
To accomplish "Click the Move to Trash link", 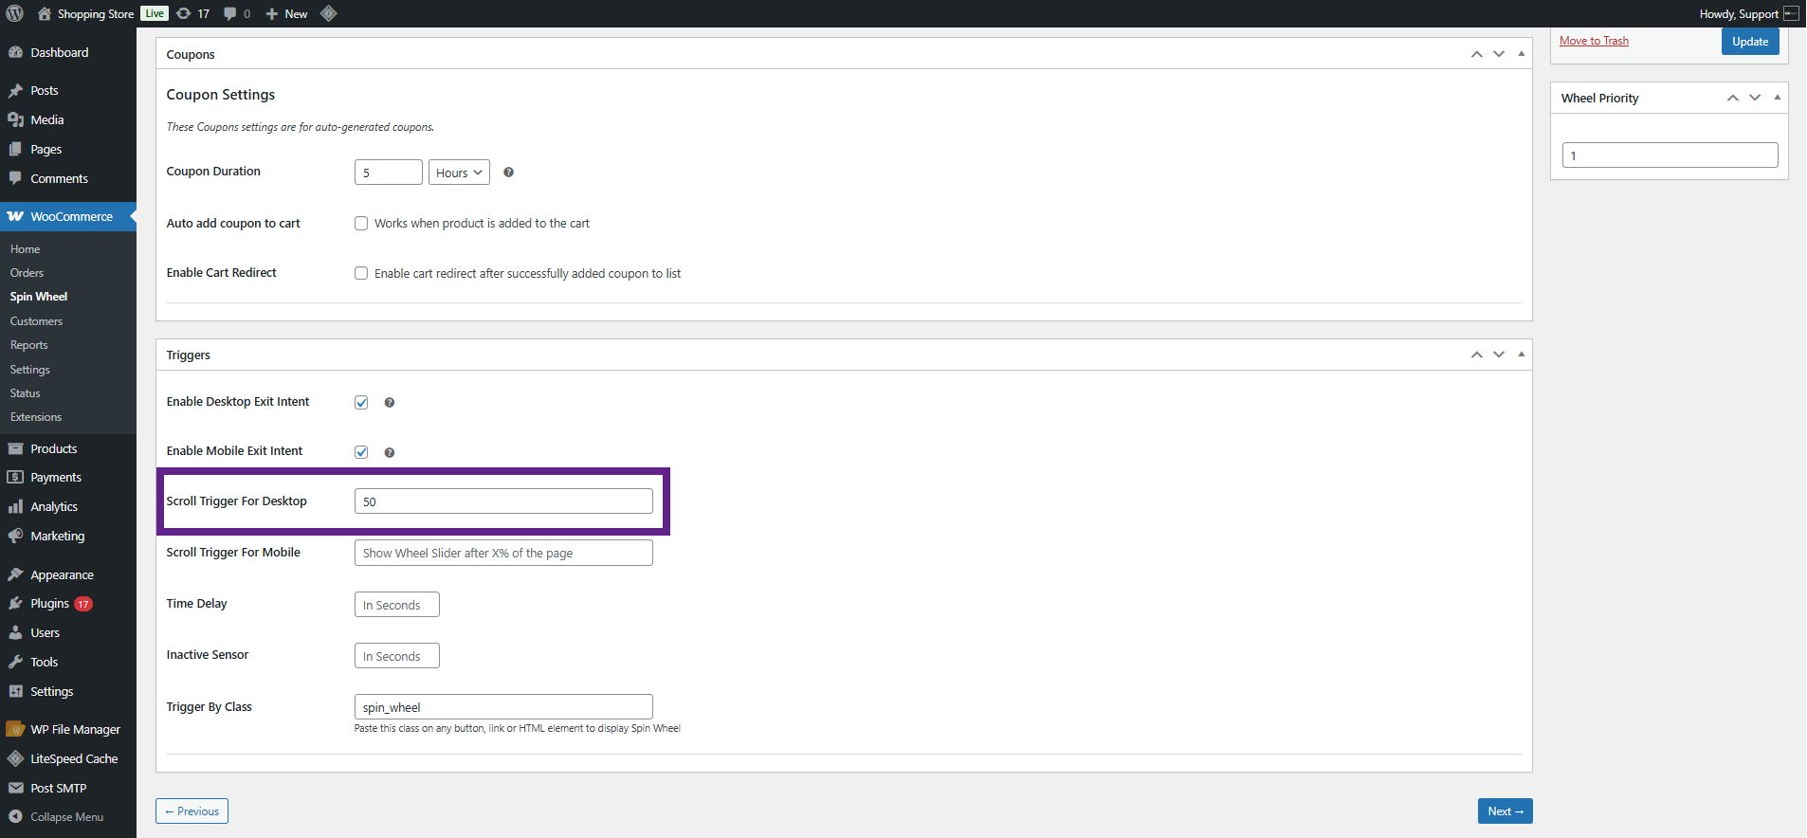I will click(x=1594, y=41).
